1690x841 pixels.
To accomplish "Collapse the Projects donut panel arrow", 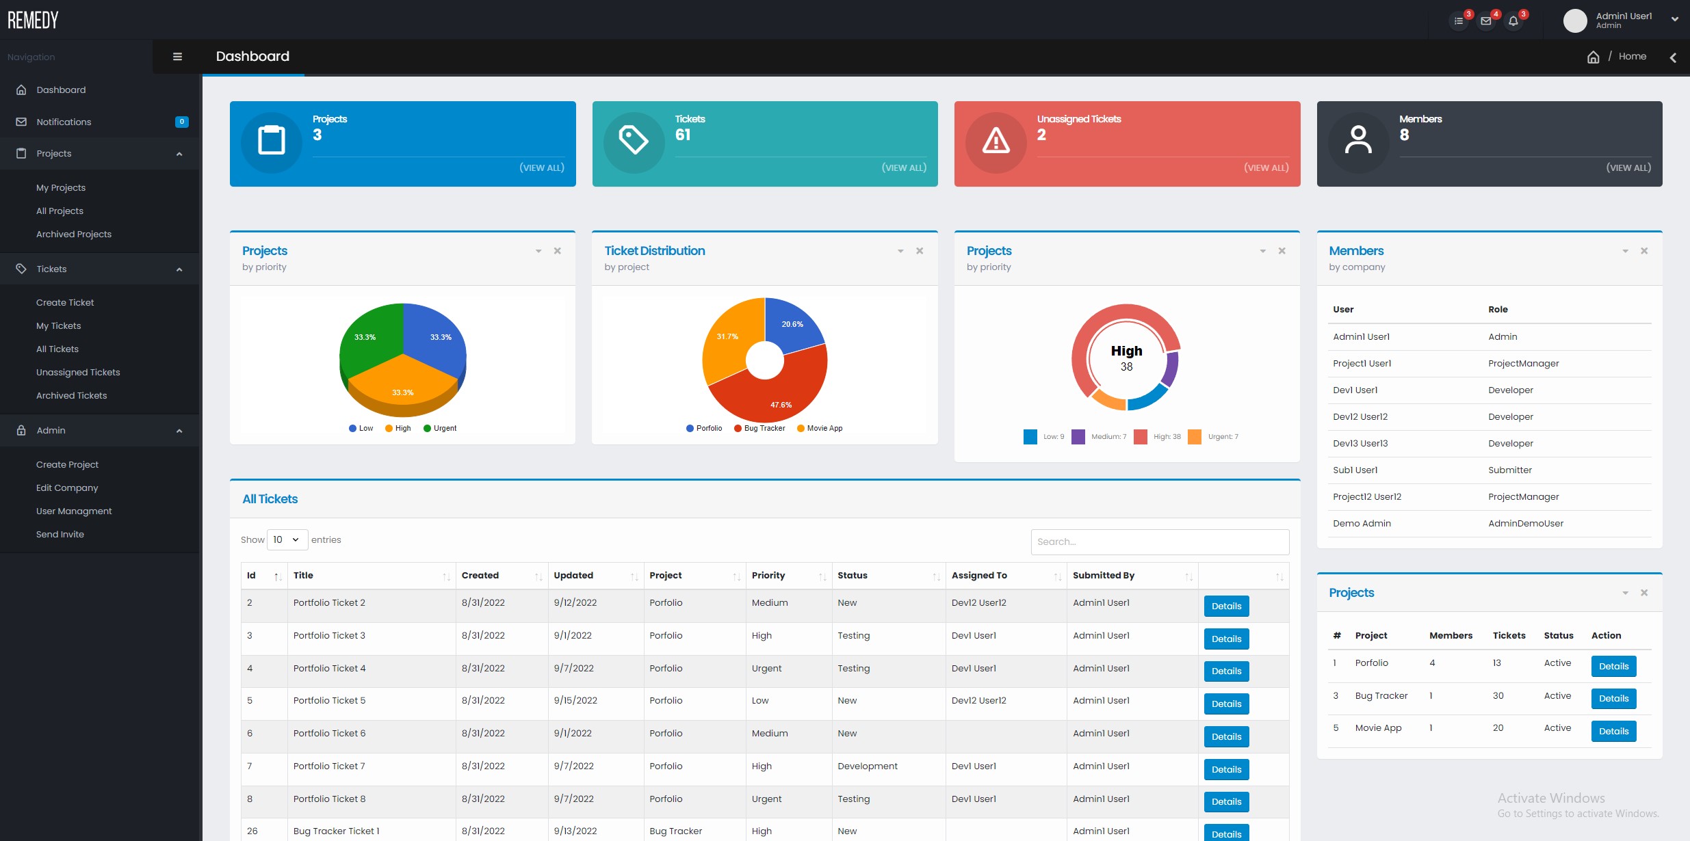I will (1263, 252).
